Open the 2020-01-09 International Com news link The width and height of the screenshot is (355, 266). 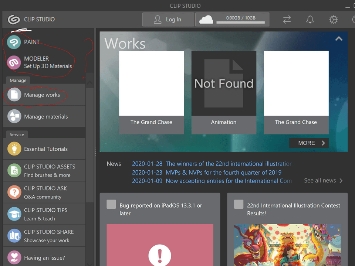[x=212, y=181]
